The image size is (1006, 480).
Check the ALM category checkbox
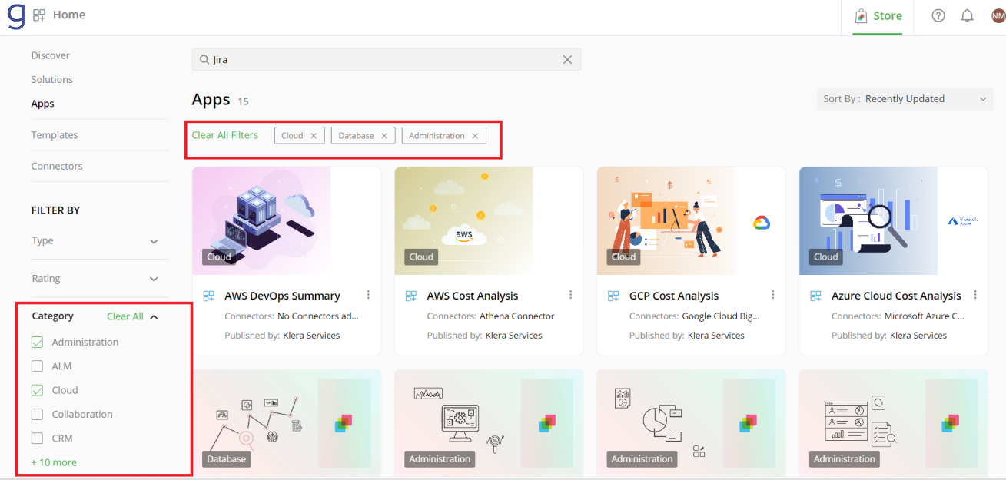[37, 366]
